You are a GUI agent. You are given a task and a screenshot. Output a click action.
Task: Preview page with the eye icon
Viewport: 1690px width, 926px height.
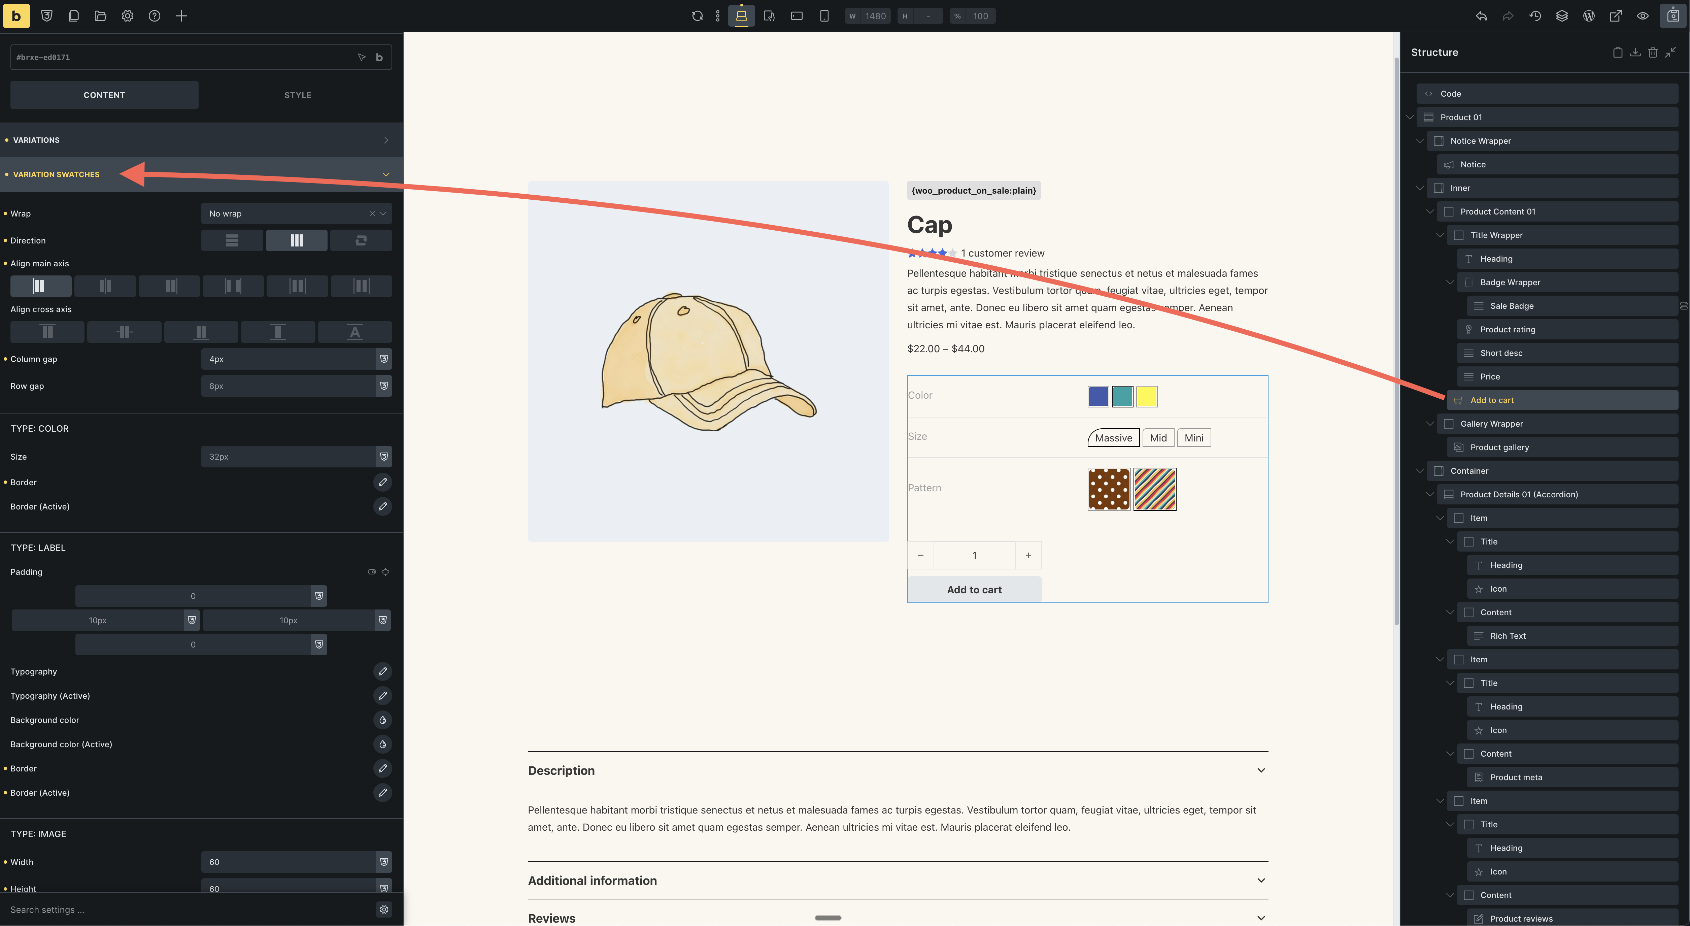tap(1642, 16)
